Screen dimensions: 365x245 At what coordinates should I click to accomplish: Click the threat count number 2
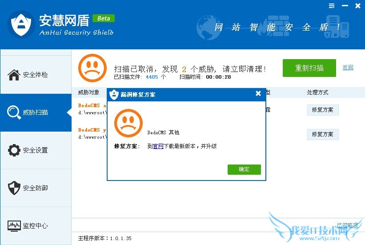[184, 69]
